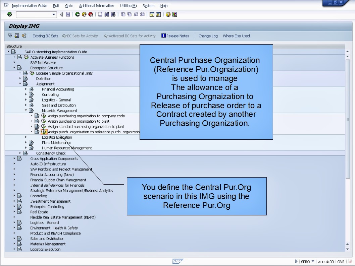This screenshot has height=266, width=355.
Task: Click the Next Page icon
Action: tap(136, 14)
